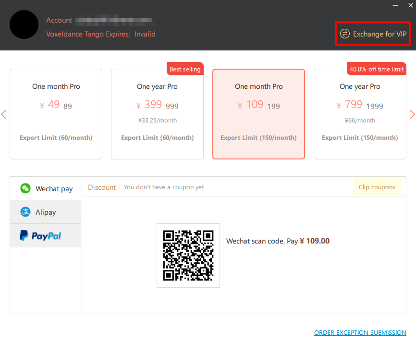Select One month Pro ¥109 plan
This screenshot has height=341, width=416.
coord(258,114)
